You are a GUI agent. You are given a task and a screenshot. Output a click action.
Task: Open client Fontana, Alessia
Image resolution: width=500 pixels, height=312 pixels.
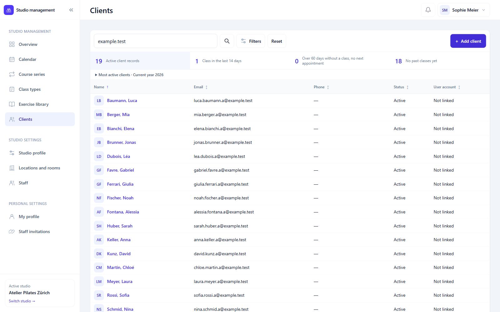(123, 212)
